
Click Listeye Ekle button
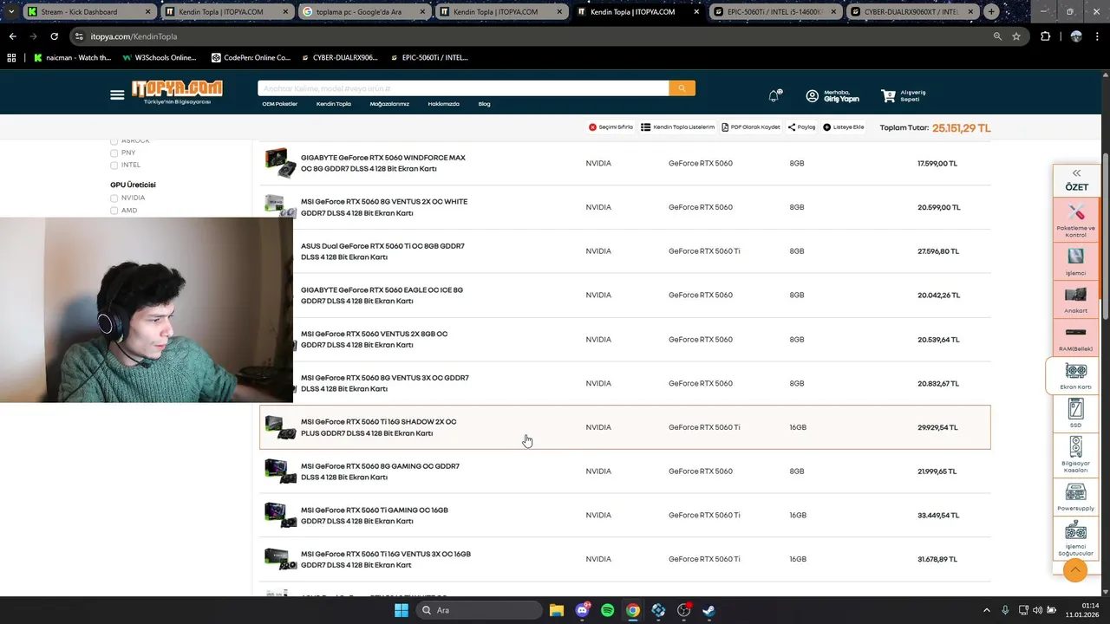[x=844, y=127]
